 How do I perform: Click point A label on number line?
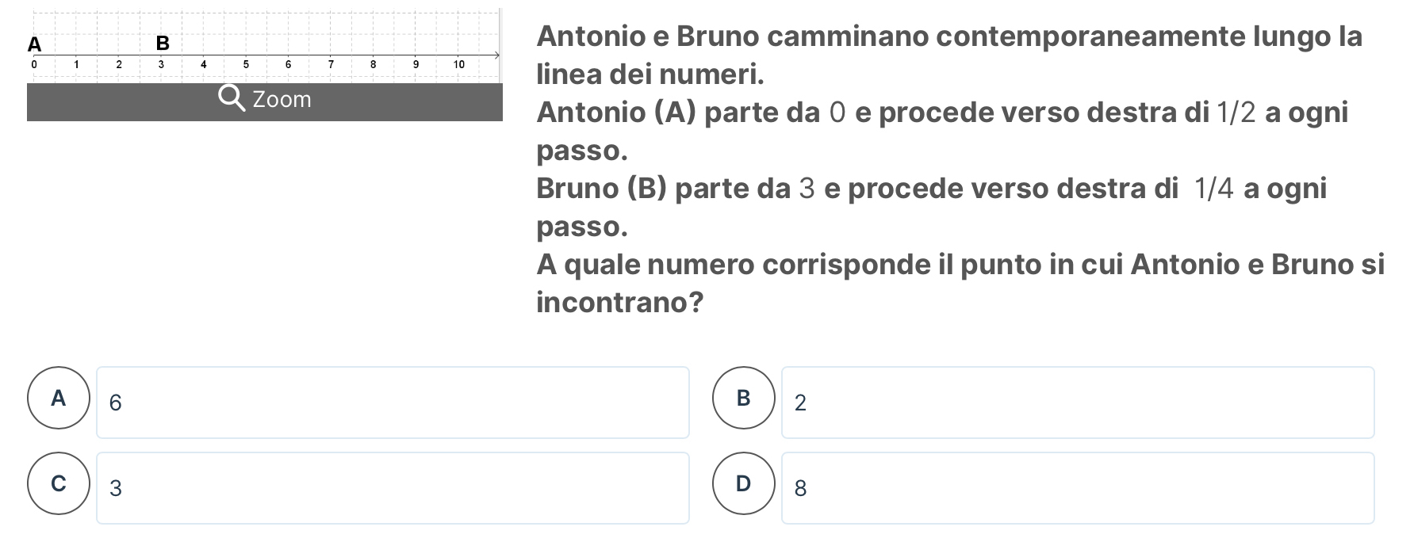(x=34, y=43)
